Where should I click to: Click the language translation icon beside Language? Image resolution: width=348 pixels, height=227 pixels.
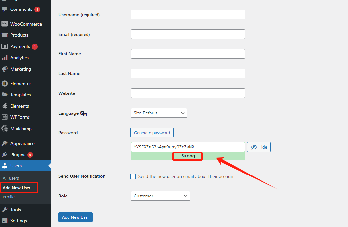(x=84, y=114)
